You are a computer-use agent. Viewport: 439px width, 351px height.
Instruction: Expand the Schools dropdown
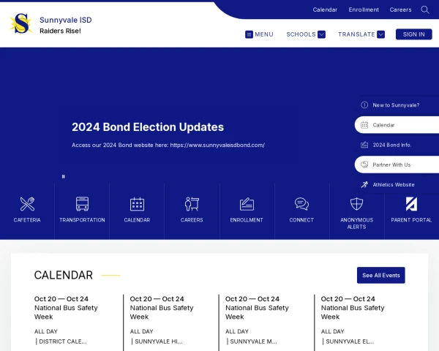[x=305, y=34]
